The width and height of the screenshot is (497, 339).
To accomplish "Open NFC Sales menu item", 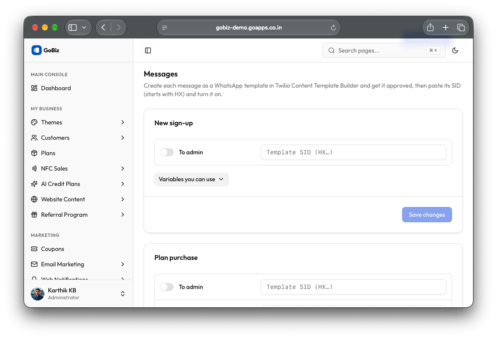I will pos(78,168).
